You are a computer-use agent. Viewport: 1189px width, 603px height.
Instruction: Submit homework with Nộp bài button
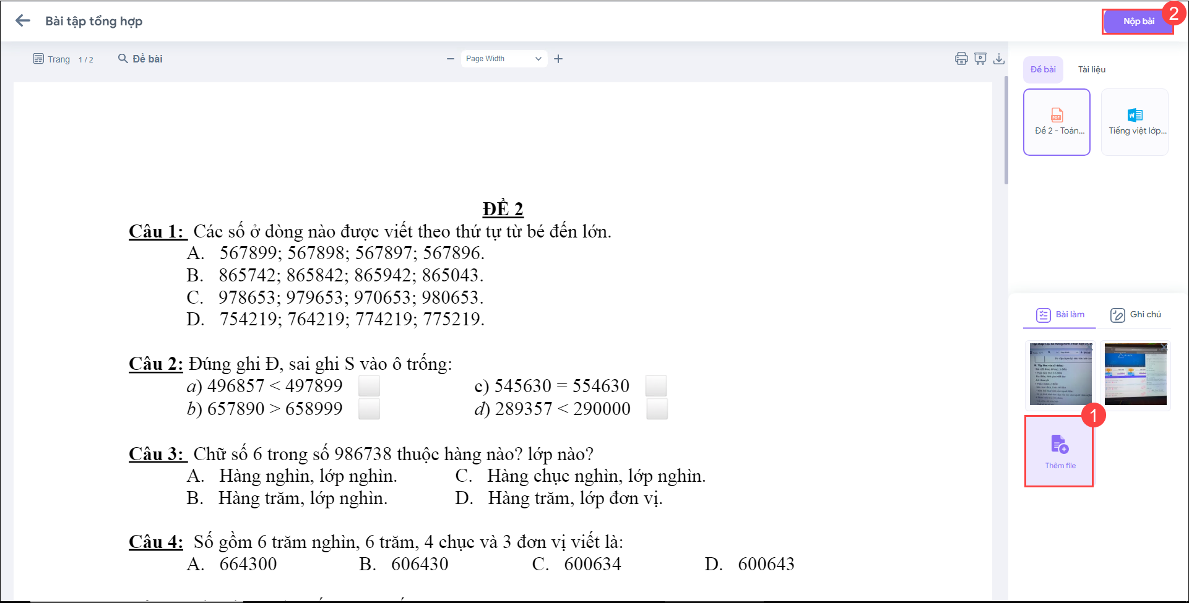(x=1138, y=21)
